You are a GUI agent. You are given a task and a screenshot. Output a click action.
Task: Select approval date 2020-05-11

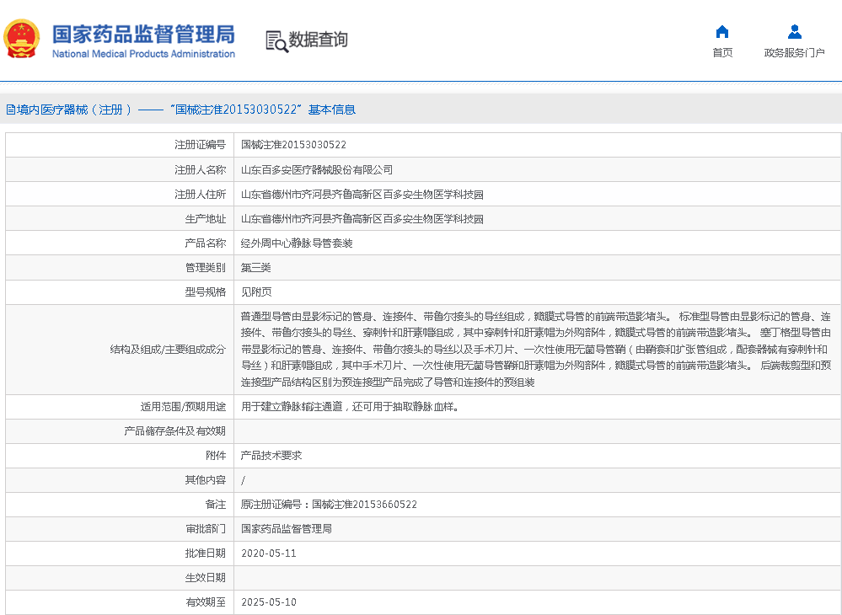pyautogui.click(x=269, y=553)
